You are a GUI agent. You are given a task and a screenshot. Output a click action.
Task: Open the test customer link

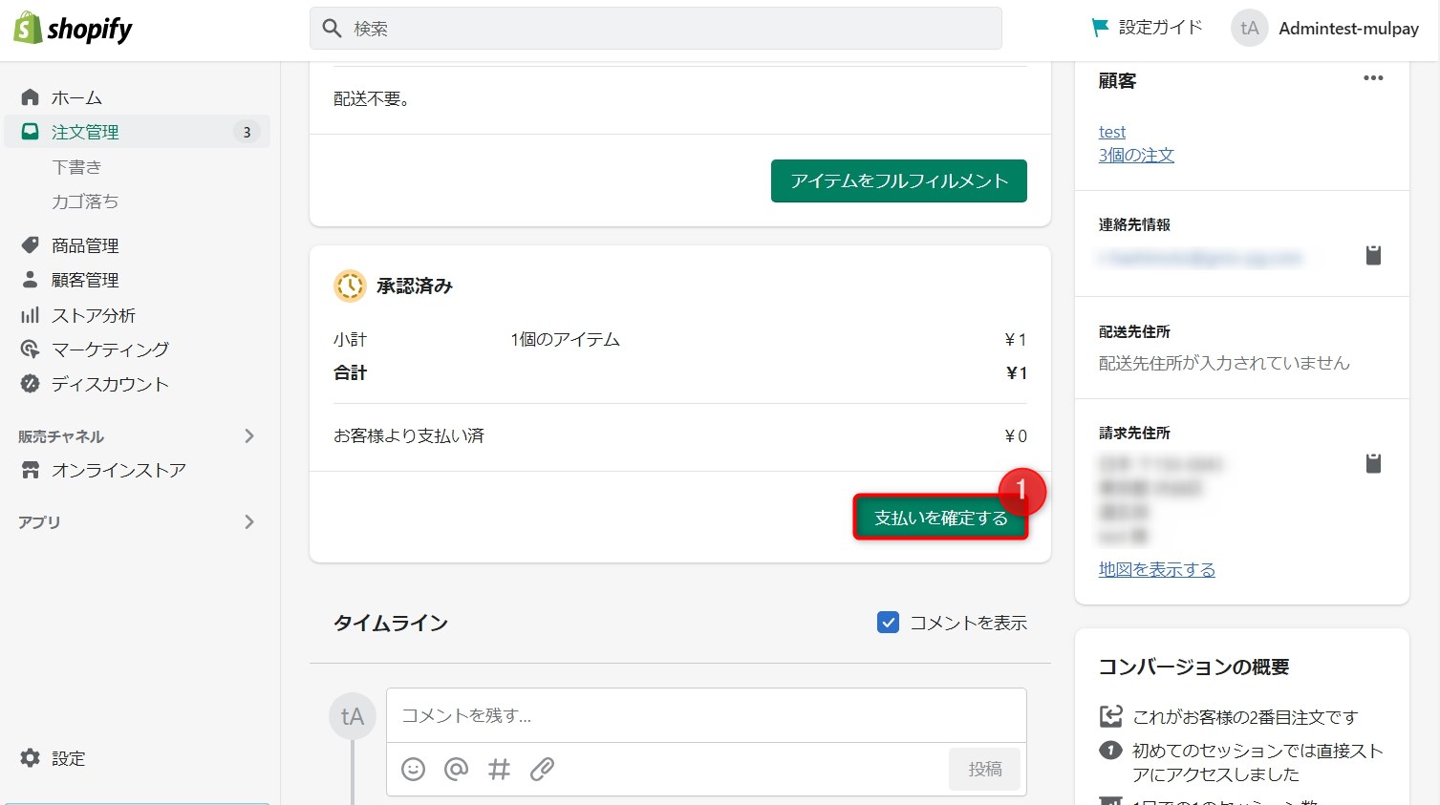tap(1112, 132)
